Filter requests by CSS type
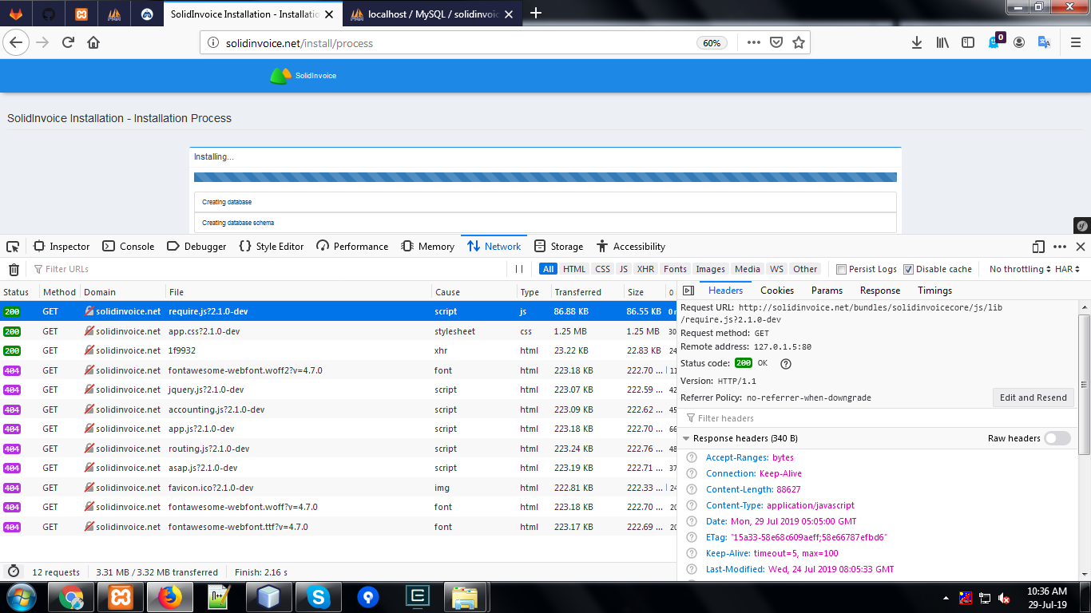Image resolution: width=1091 pixels, height=613 pixels. coord(603,269)
